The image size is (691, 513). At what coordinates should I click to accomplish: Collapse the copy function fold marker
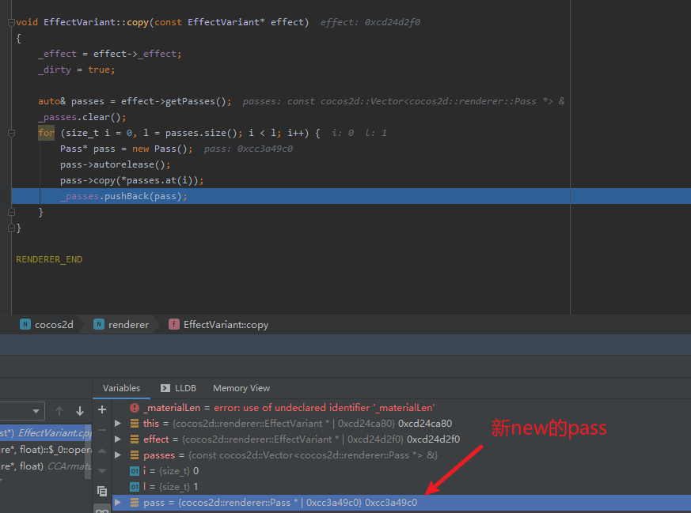point(11,22)
